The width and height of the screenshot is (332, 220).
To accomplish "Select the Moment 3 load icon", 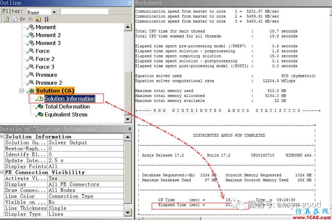I will (x=31, y=43).
